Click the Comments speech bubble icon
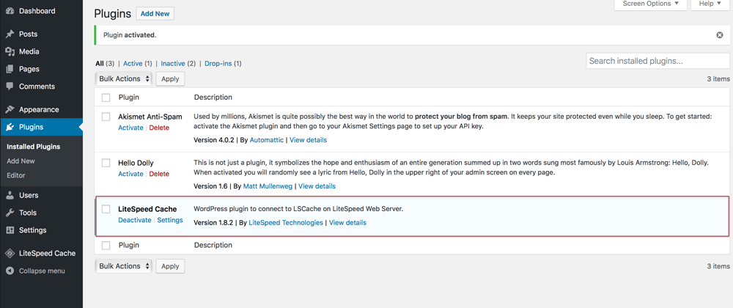Screen dimensions: 733x308 click(x=10, y=87)
